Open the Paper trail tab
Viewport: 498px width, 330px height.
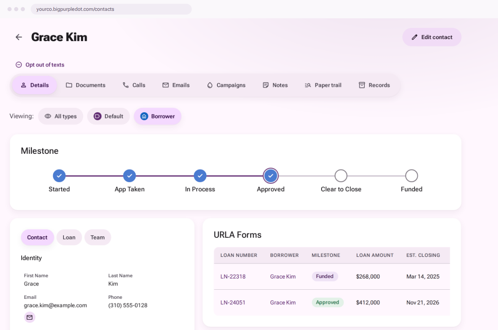tap(323, 85)
